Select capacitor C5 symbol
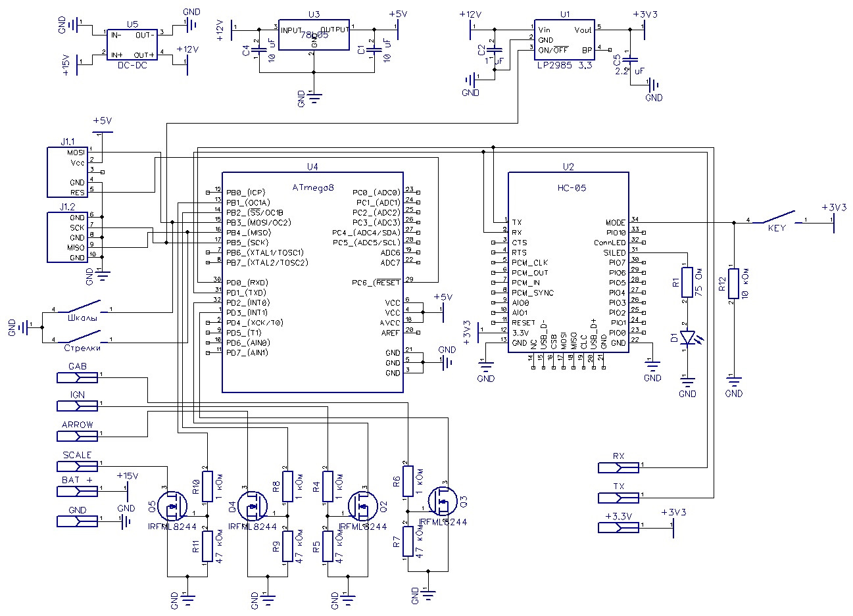The image size is (853, 616). [x=630, y=60]
